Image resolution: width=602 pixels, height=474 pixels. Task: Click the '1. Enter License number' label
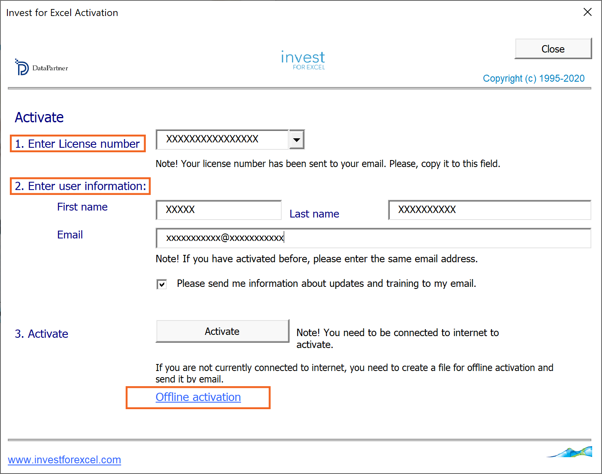77,144
